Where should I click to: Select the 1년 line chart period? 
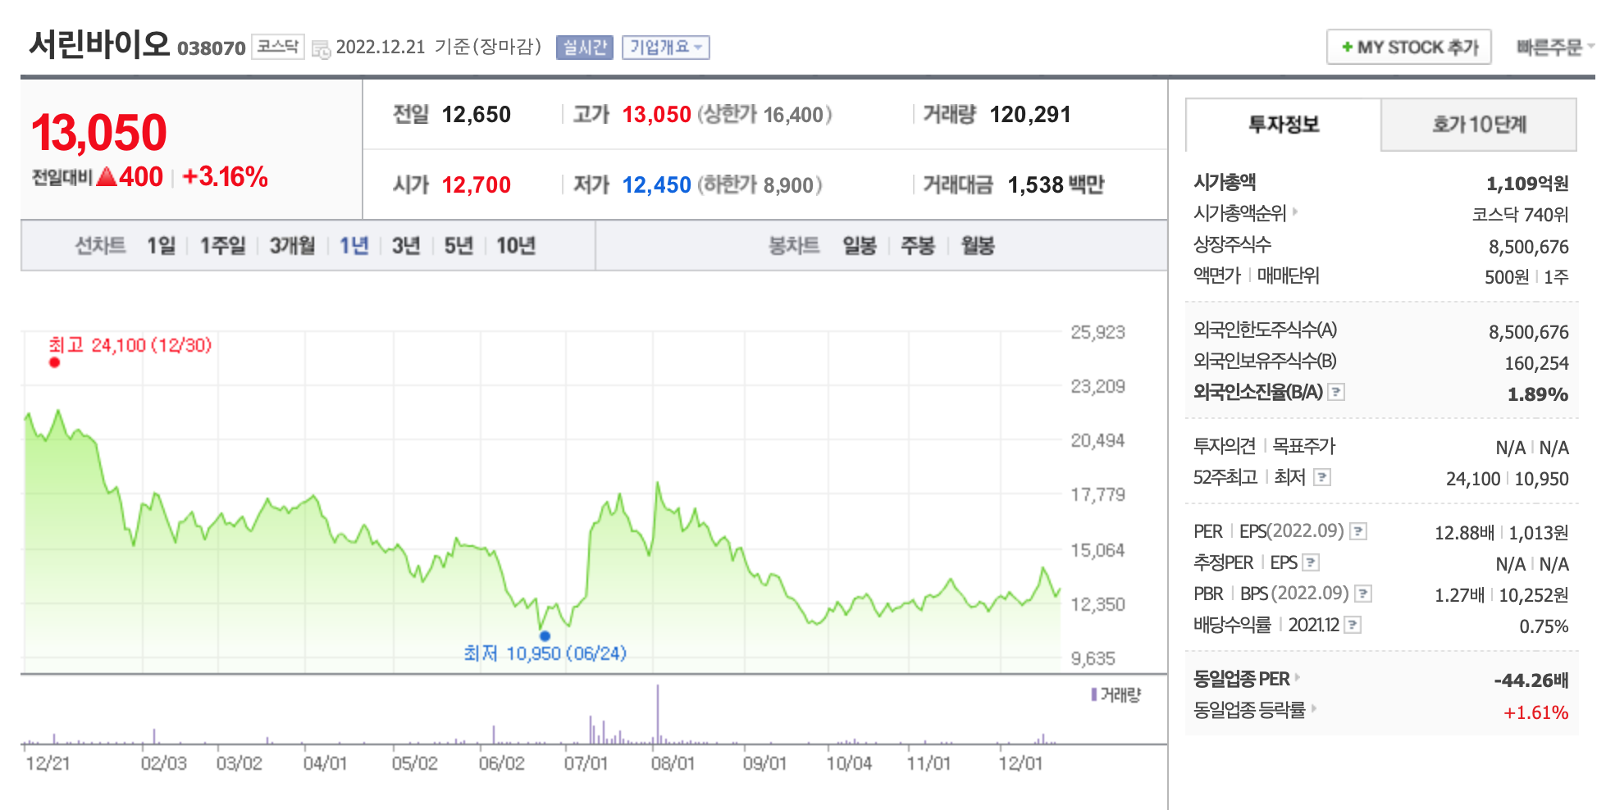[354, 246]
